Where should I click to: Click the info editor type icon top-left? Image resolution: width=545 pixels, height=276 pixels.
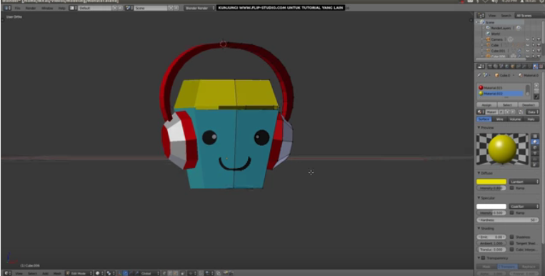coord(7,8)
